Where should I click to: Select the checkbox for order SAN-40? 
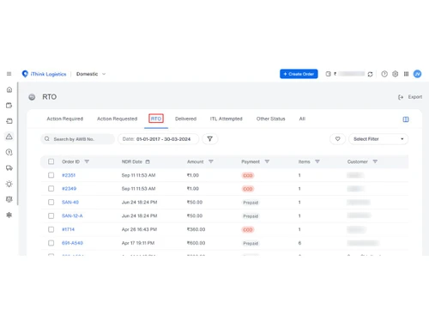(x=51, y=203)
